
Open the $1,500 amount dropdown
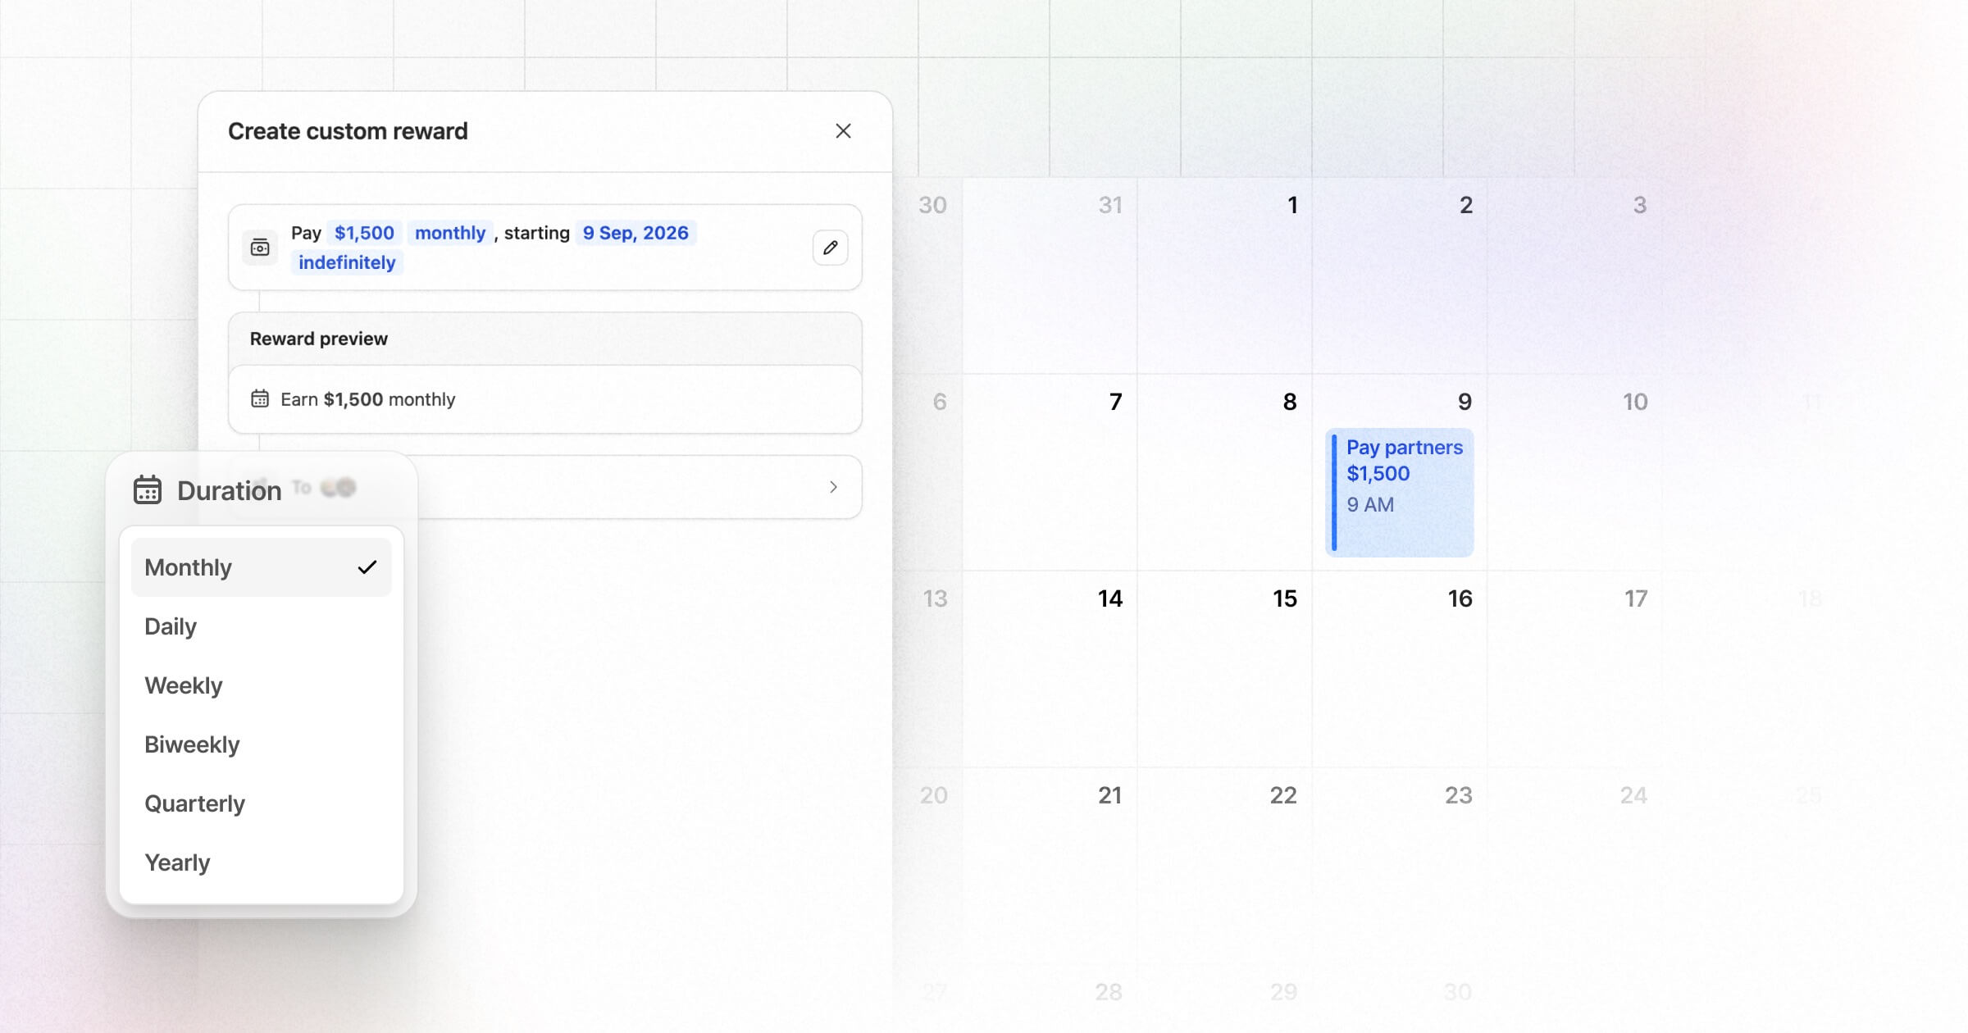click(364, 233)
